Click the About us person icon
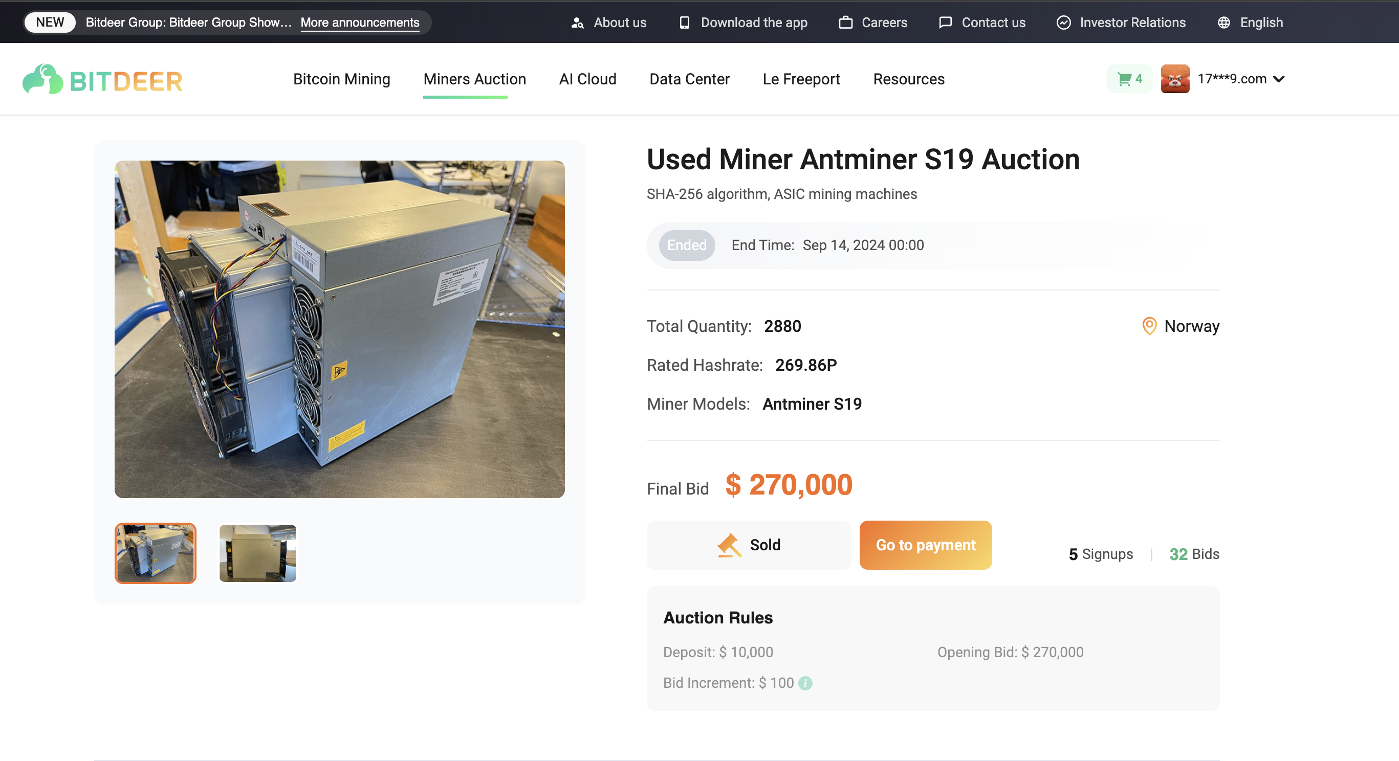 coord(577,23)
